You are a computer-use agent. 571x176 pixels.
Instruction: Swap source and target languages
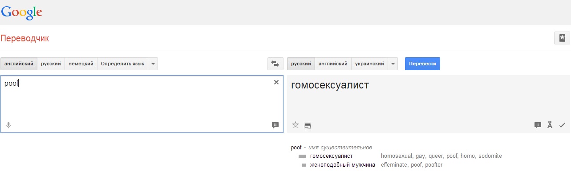pyautogui.click(x=275, y=64)
